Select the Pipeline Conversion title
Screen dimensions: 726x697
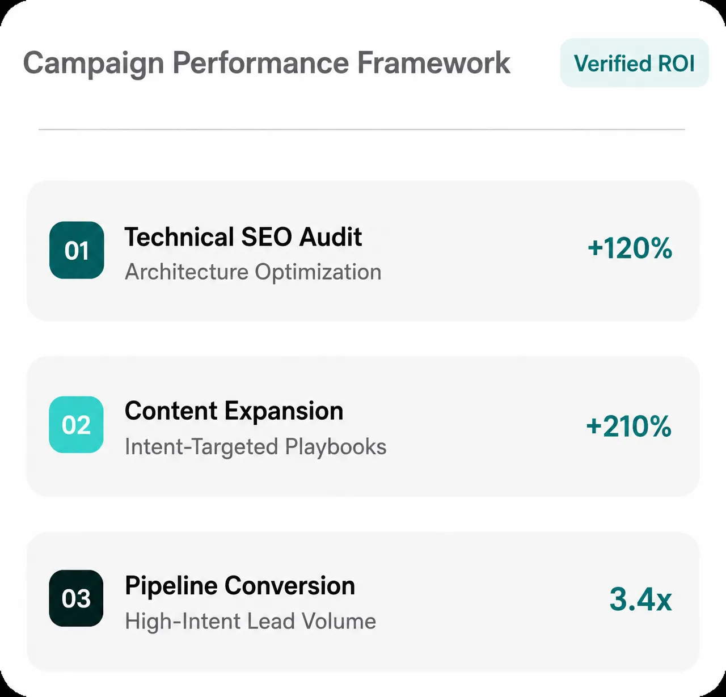point(240,586)
